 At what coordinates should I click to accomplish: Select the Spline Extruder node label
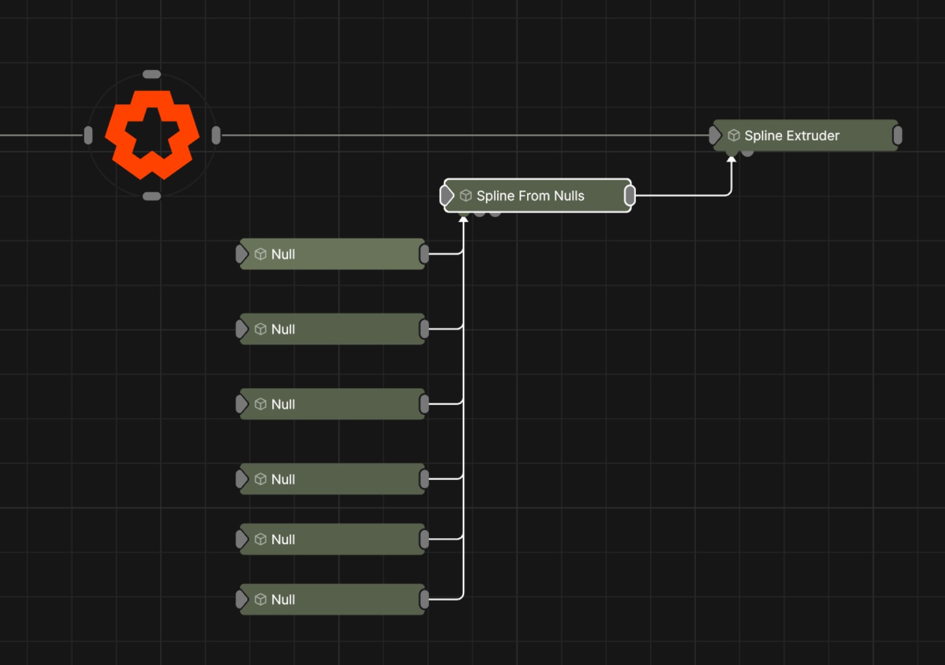(x=791, y=135)
